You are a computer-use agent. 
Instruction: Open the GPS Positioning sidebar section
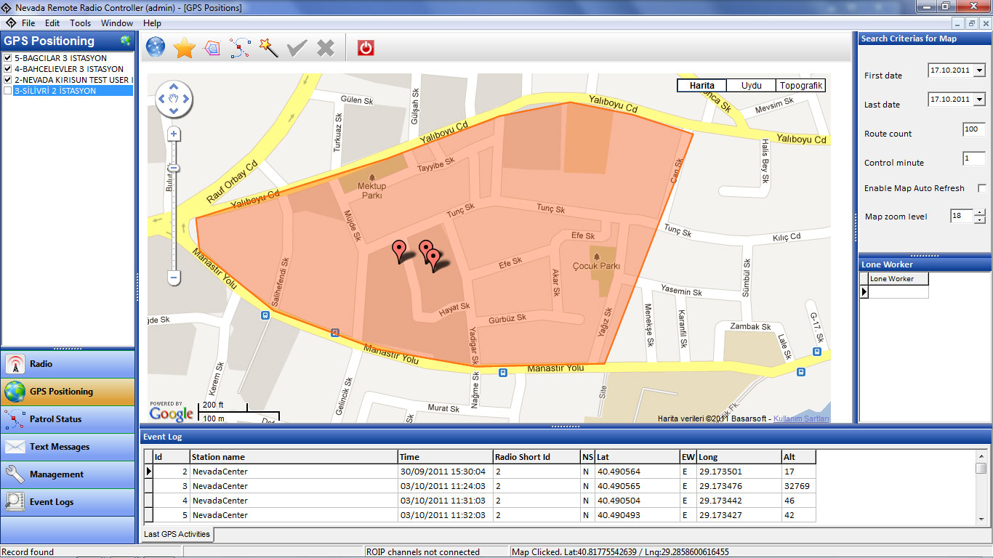coord(68,392)
